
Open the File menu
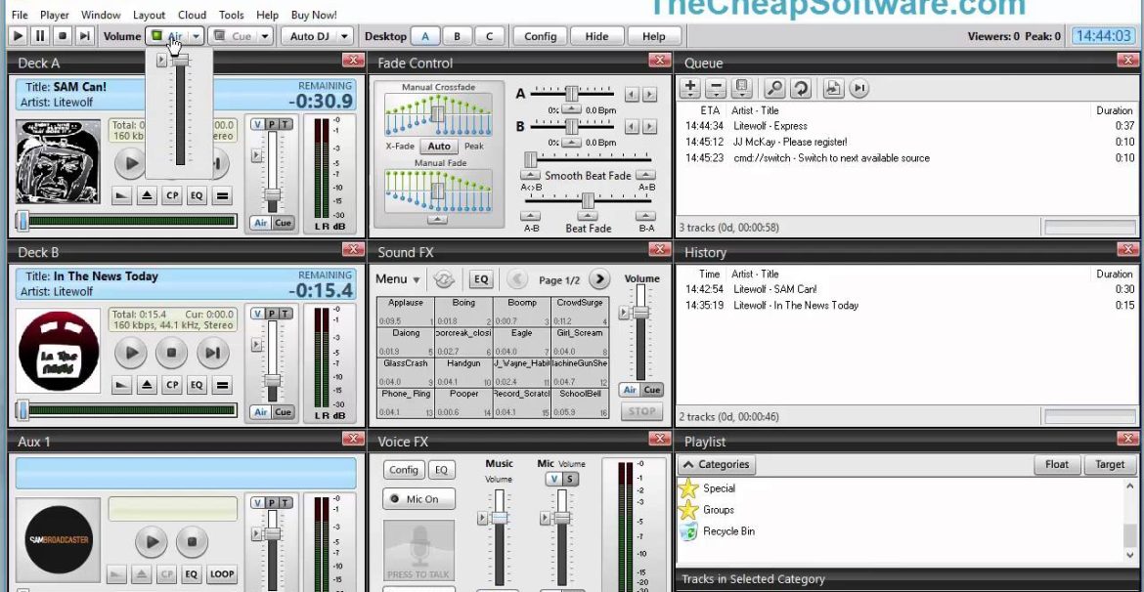20,15
